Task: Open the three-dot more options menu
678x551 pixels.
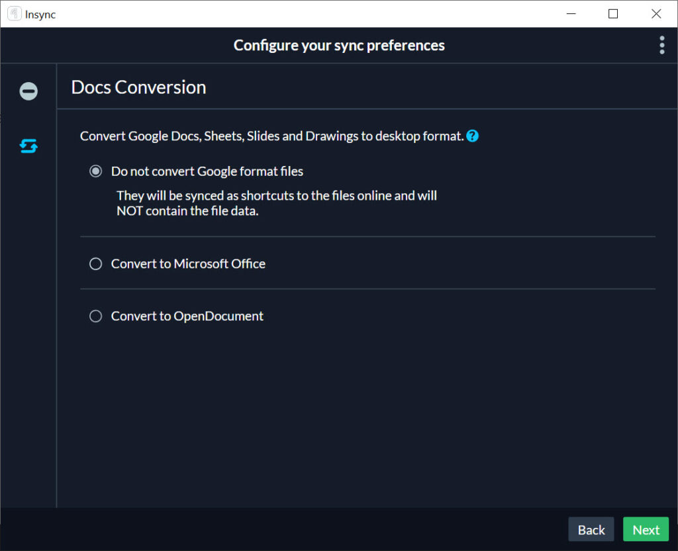Action: 661,46
